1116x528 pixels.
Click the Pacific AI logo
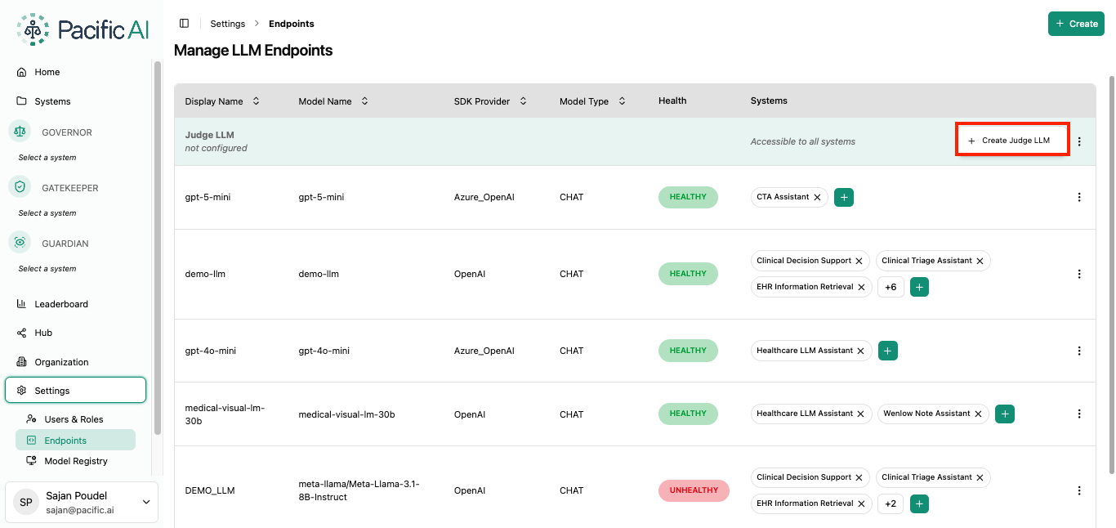pos(83,30)
